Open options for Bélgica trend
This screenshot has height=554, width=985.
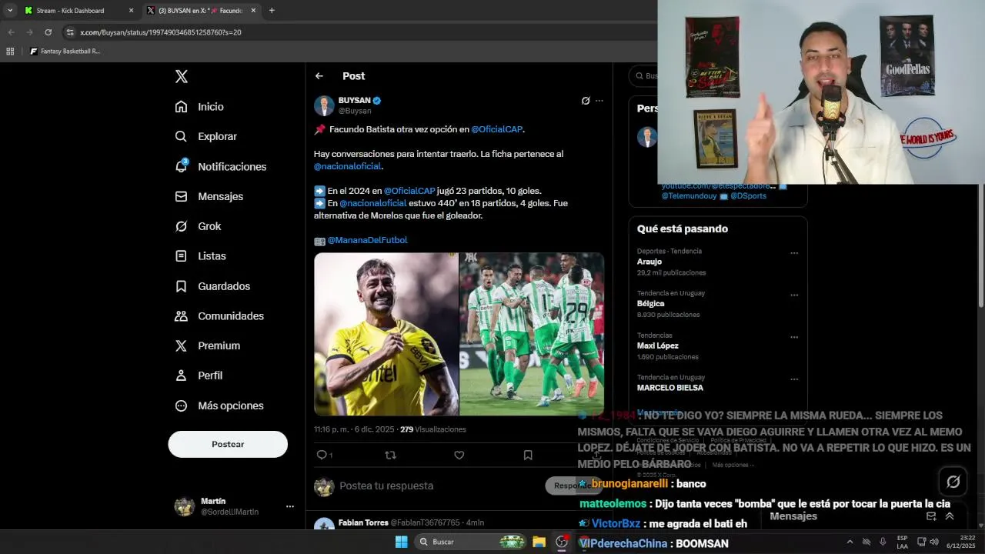point(794,295)
